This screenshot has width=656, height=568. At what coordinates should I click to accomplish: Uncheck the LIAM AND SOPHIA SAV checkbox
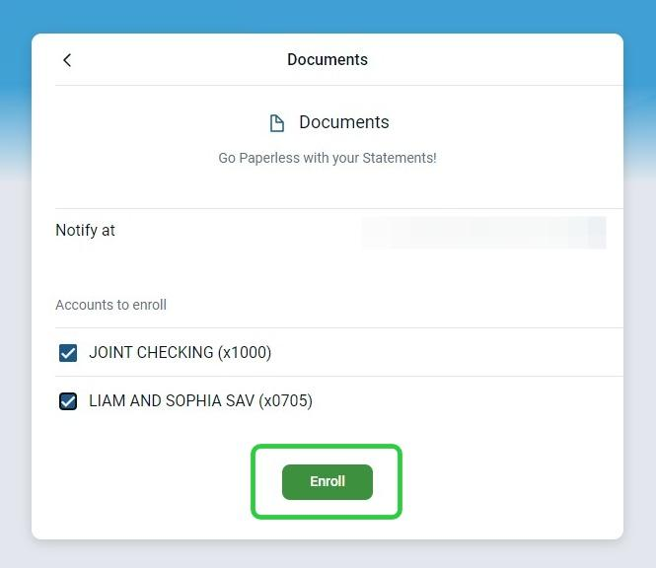coord(68,401)
